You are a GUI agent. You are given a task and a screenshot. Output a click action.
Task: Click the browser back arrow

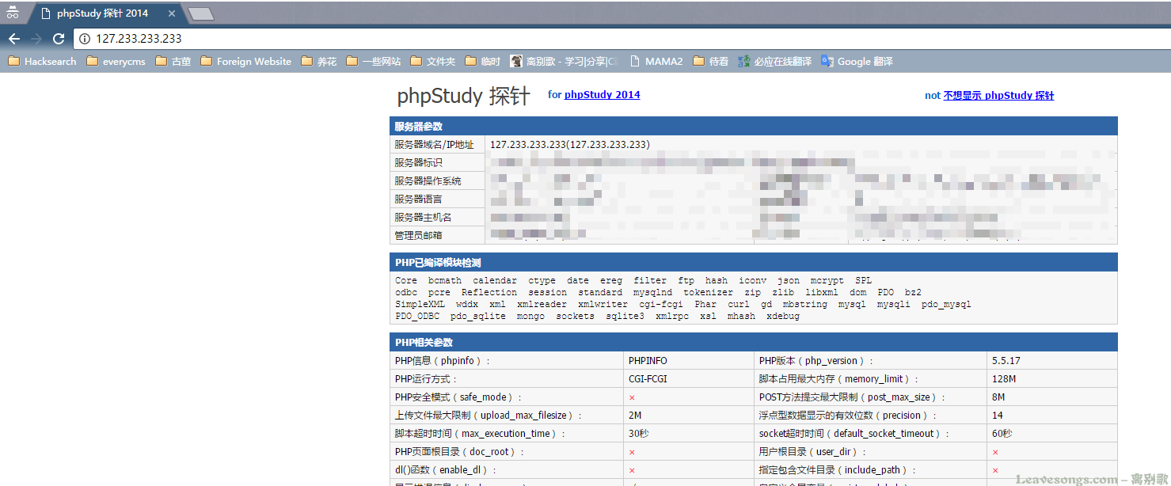click(x=13, y=38)
